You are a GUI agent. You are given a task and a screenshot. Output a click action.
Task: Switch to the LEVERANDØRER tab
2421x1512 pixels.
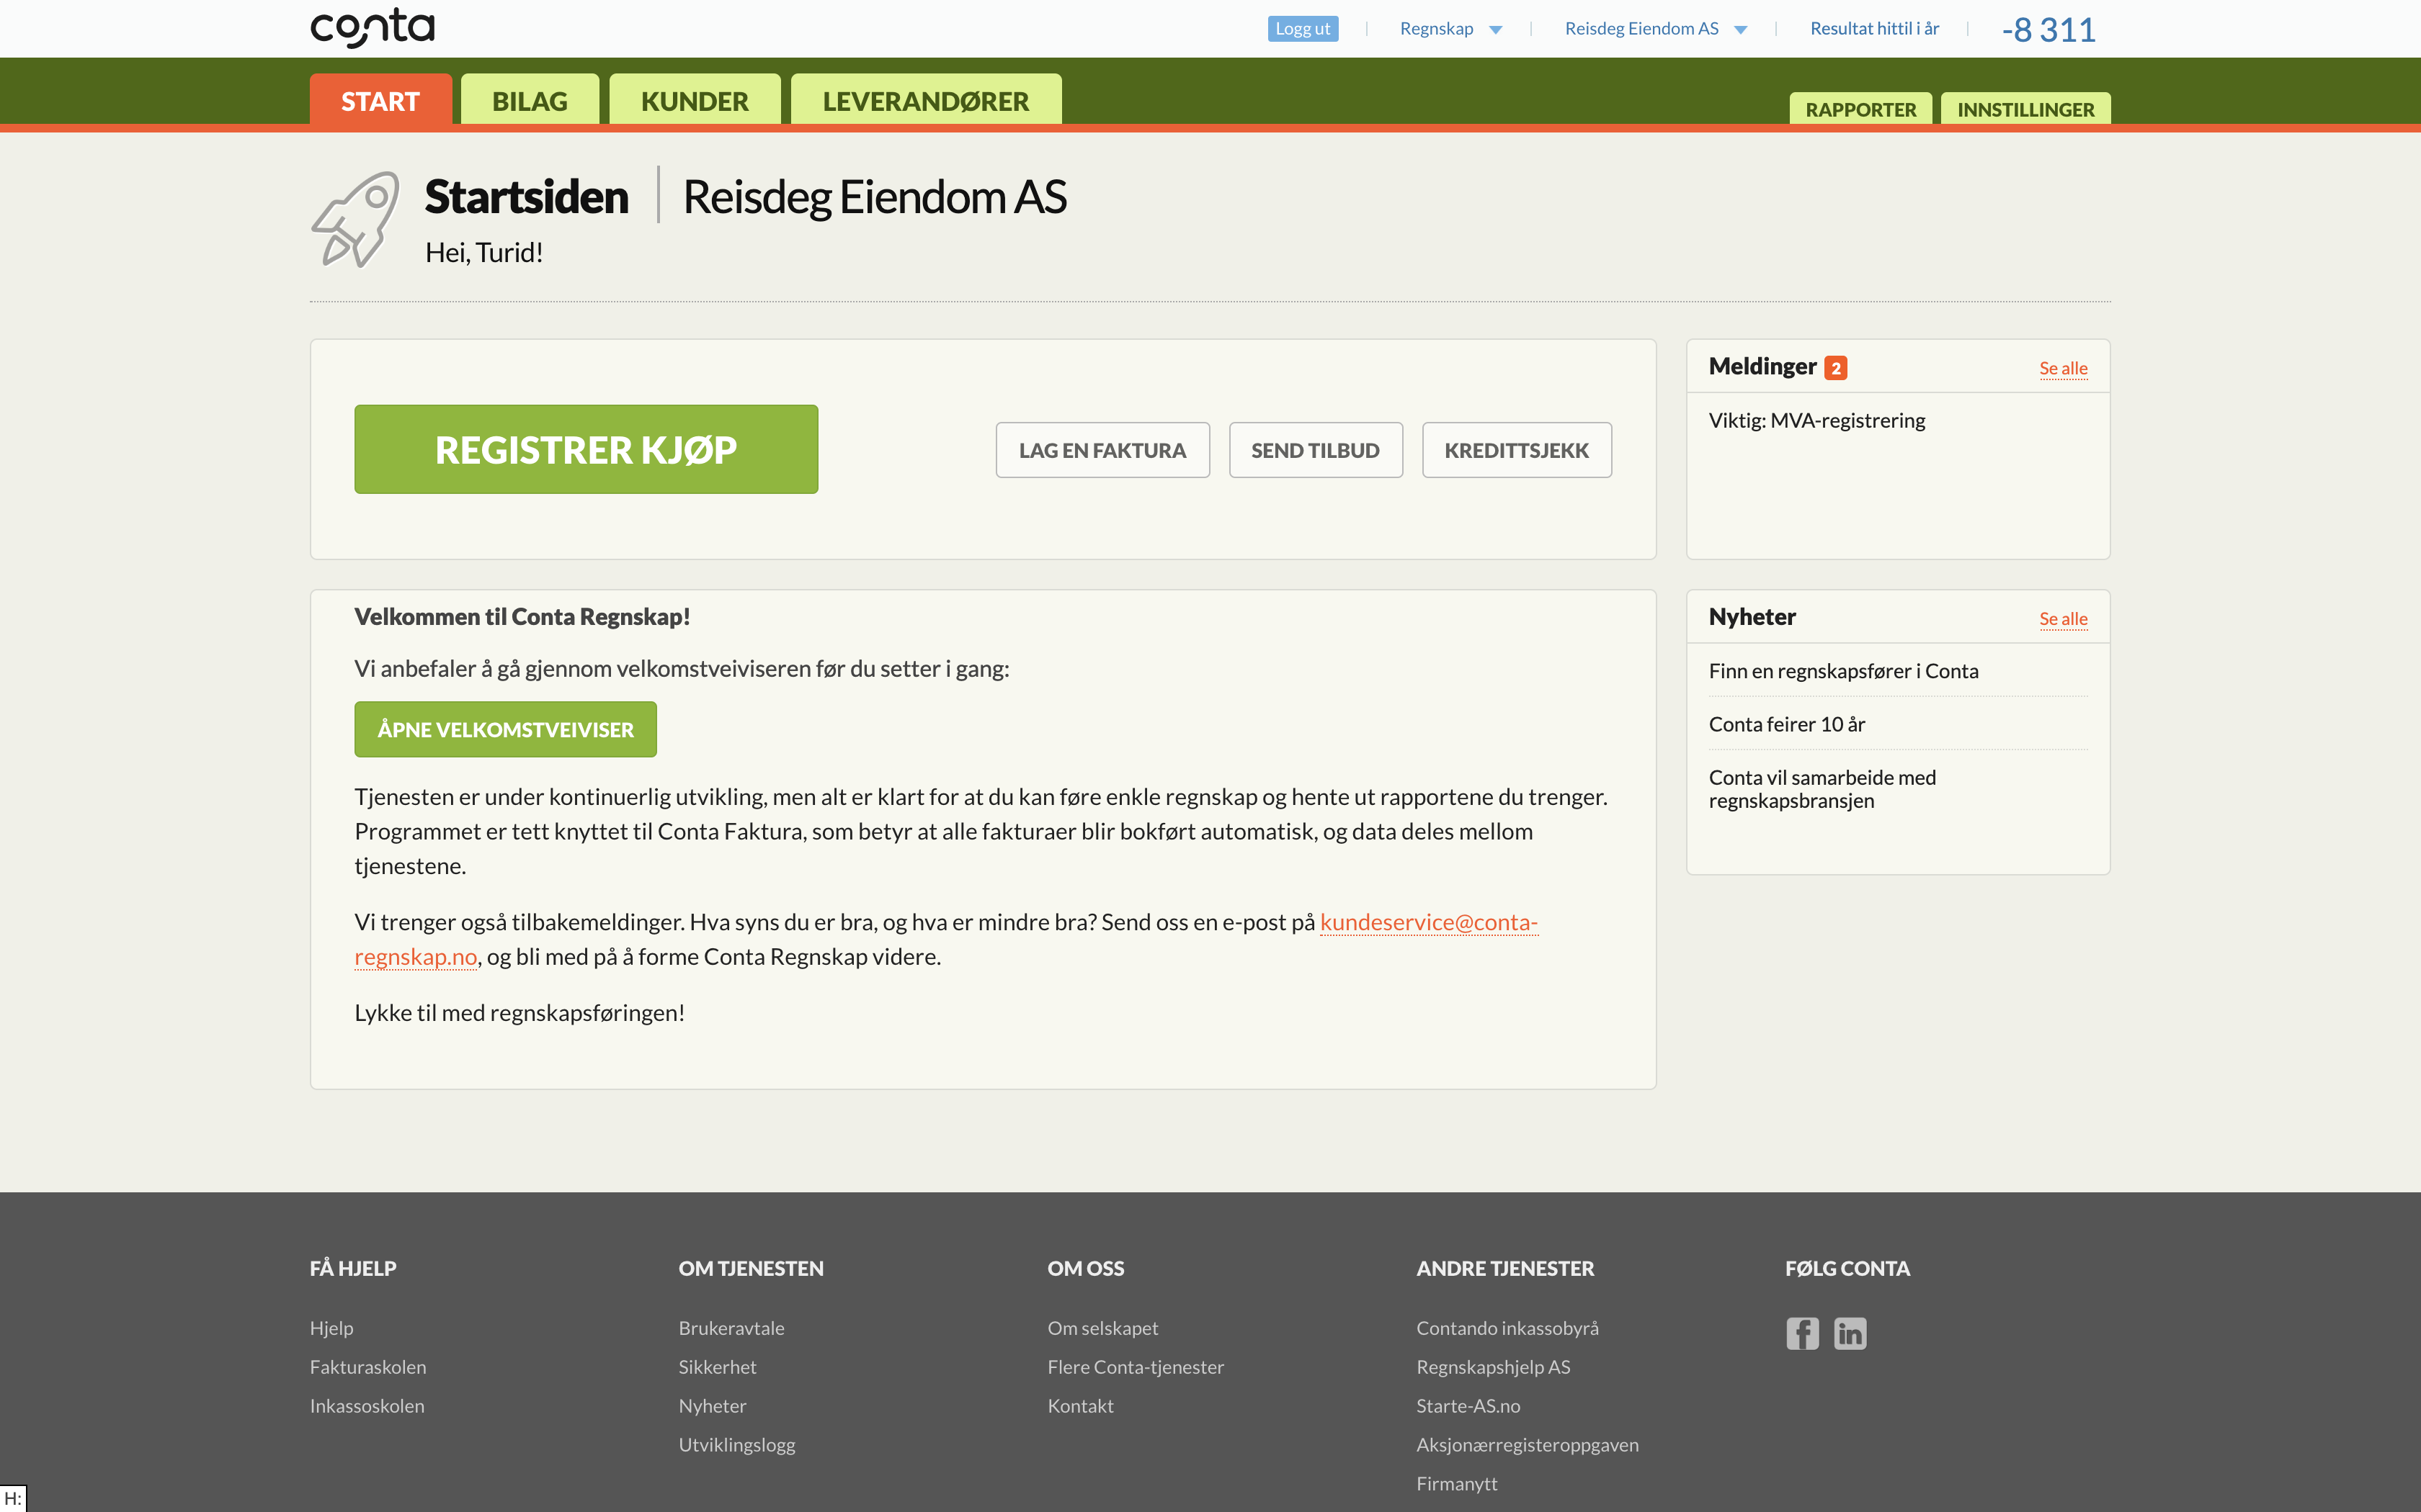pyautogui.click(x=927, y=100)
